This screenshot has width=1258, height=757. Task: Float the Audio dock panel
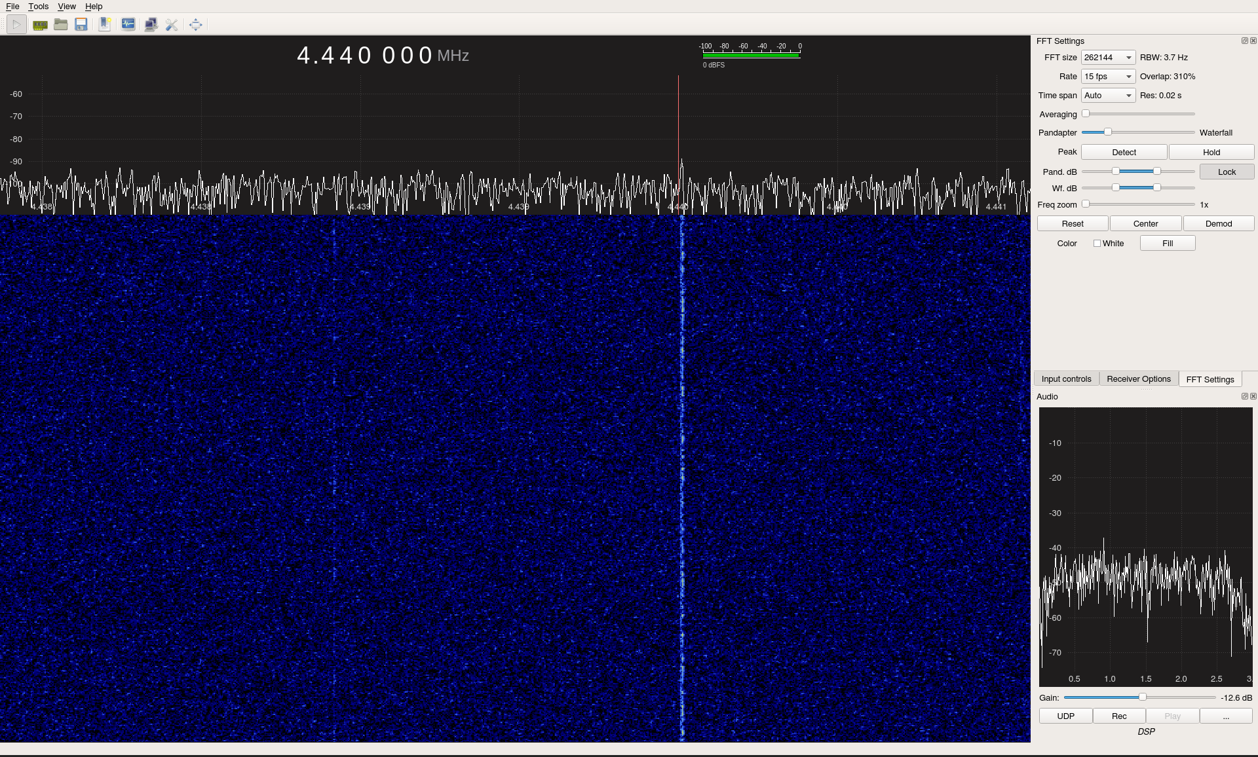pos(1245,396)
